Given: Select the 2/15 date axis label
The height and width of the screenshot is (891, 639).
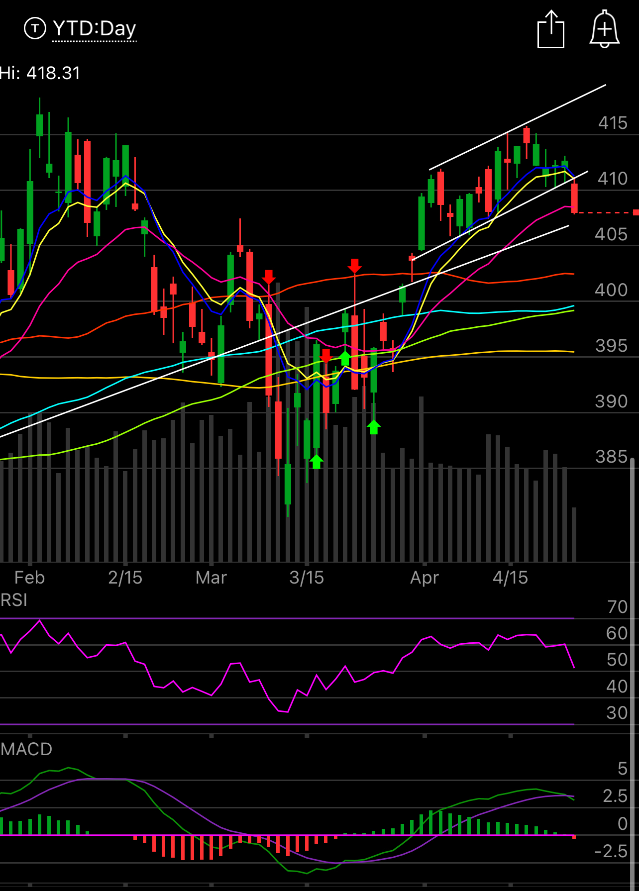Looking at the screenshot, I should tap(125, 578).
